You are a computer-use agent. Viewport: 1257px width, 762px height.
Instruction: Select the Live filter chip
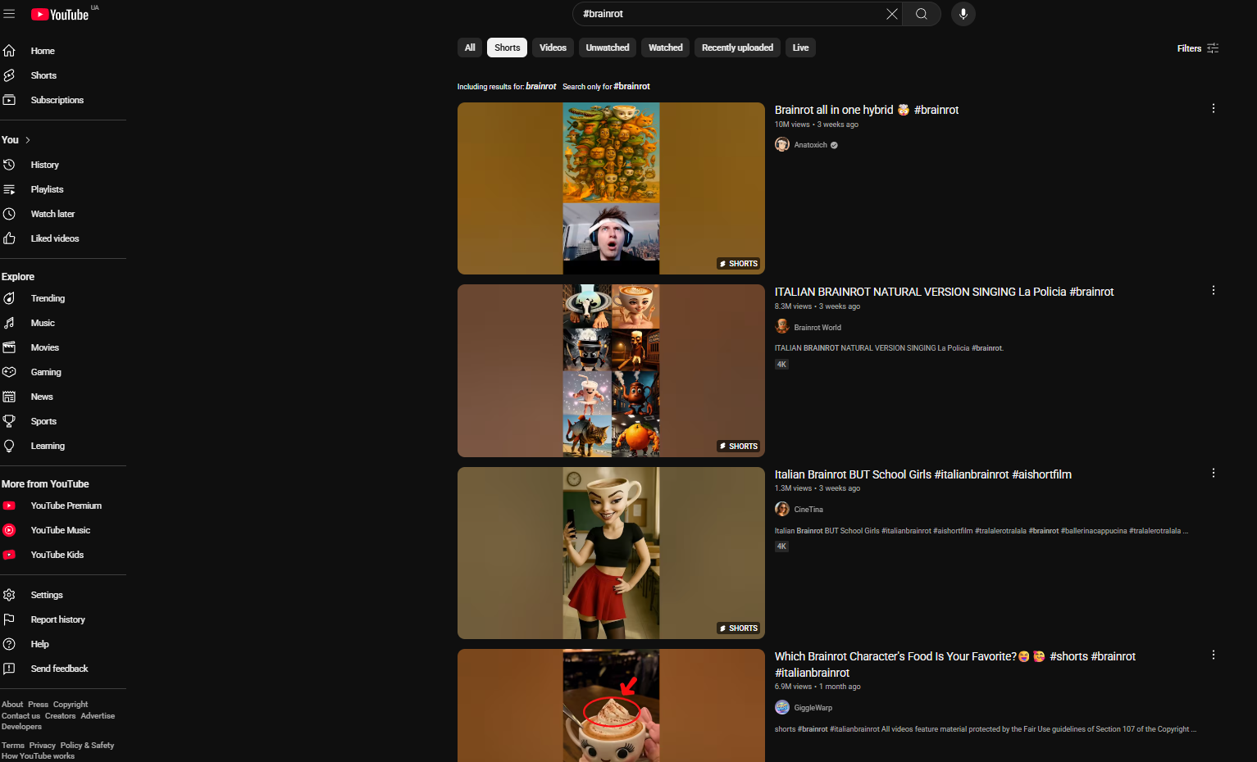tap(800, 48)
